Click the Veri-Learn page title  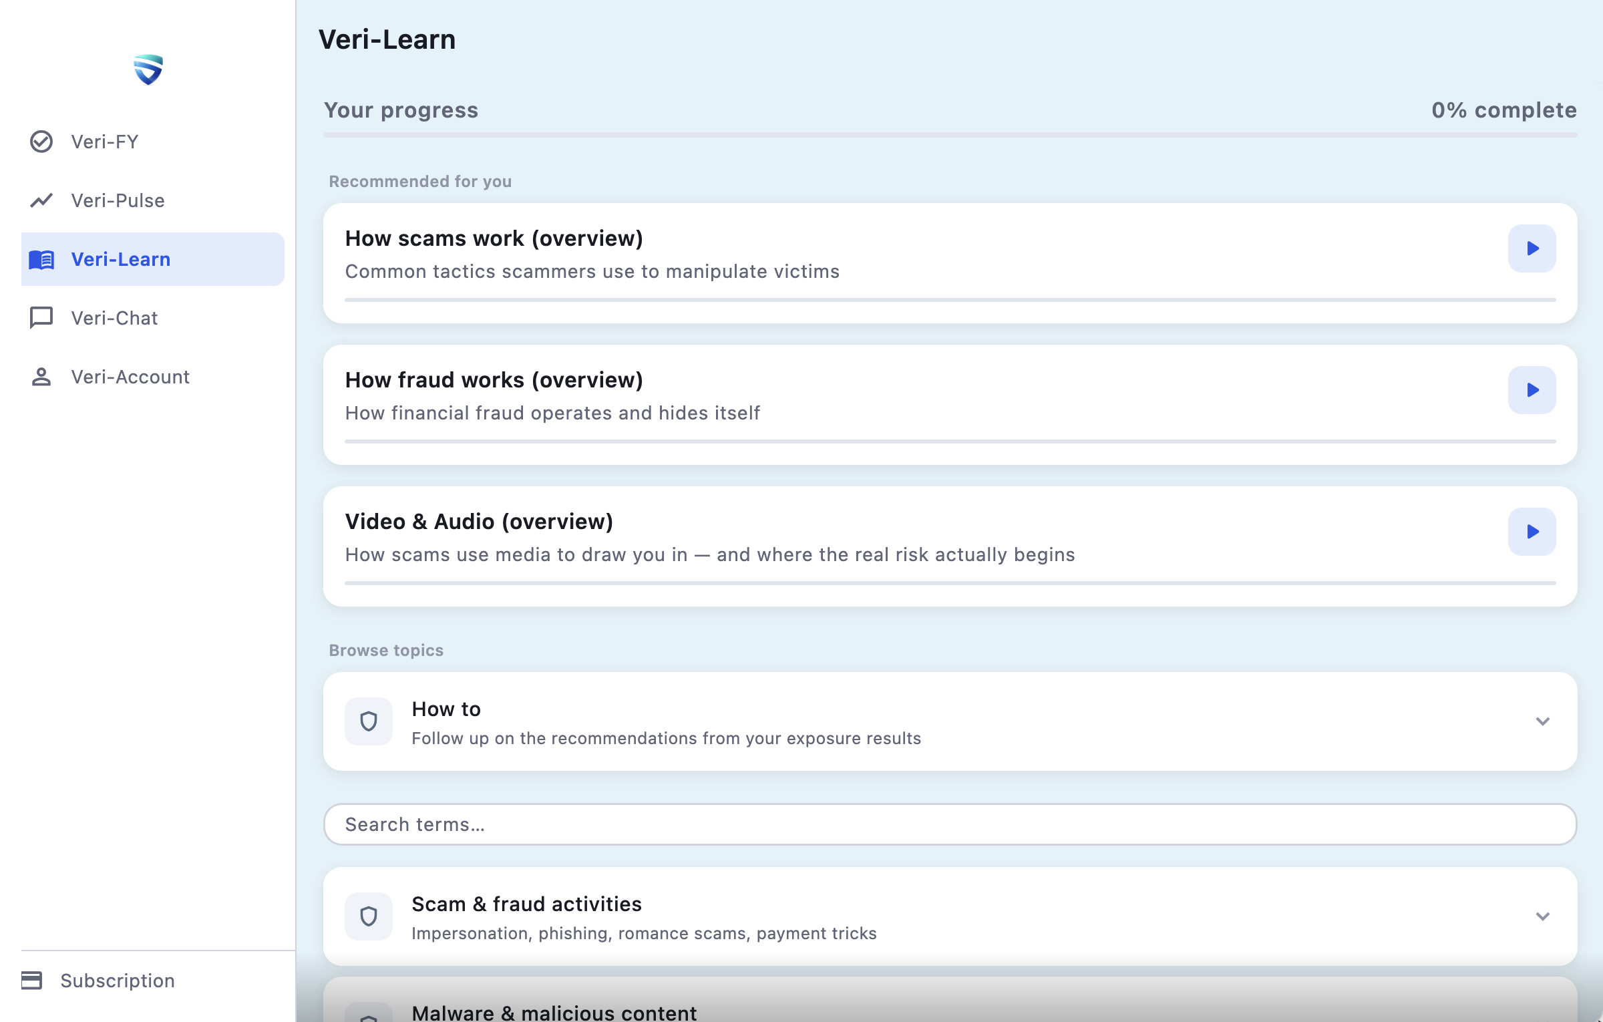387,39
